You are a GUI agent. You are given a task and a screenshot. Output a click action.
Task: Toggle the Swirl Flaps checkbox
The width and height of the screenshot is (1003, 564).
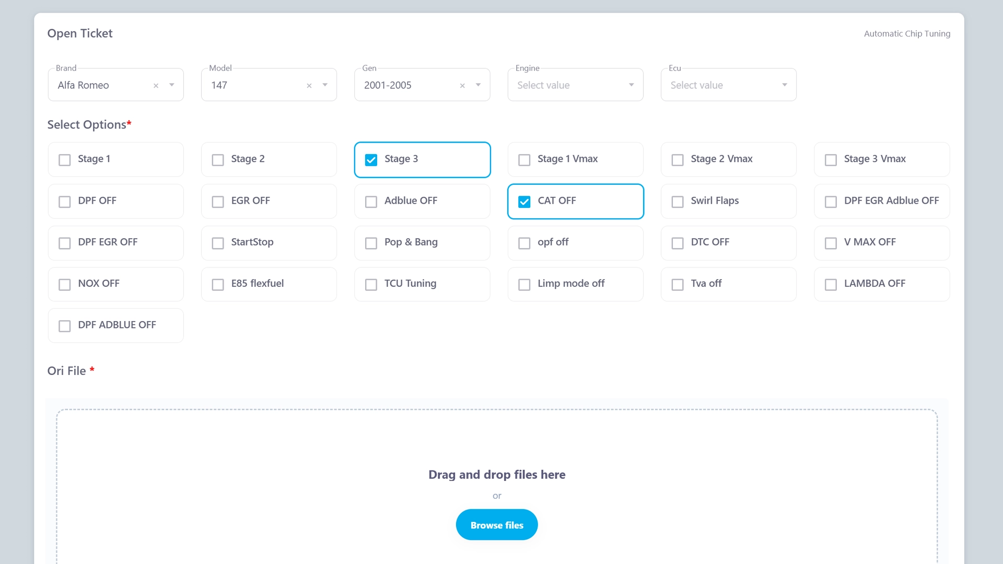(x=678, y=202)
